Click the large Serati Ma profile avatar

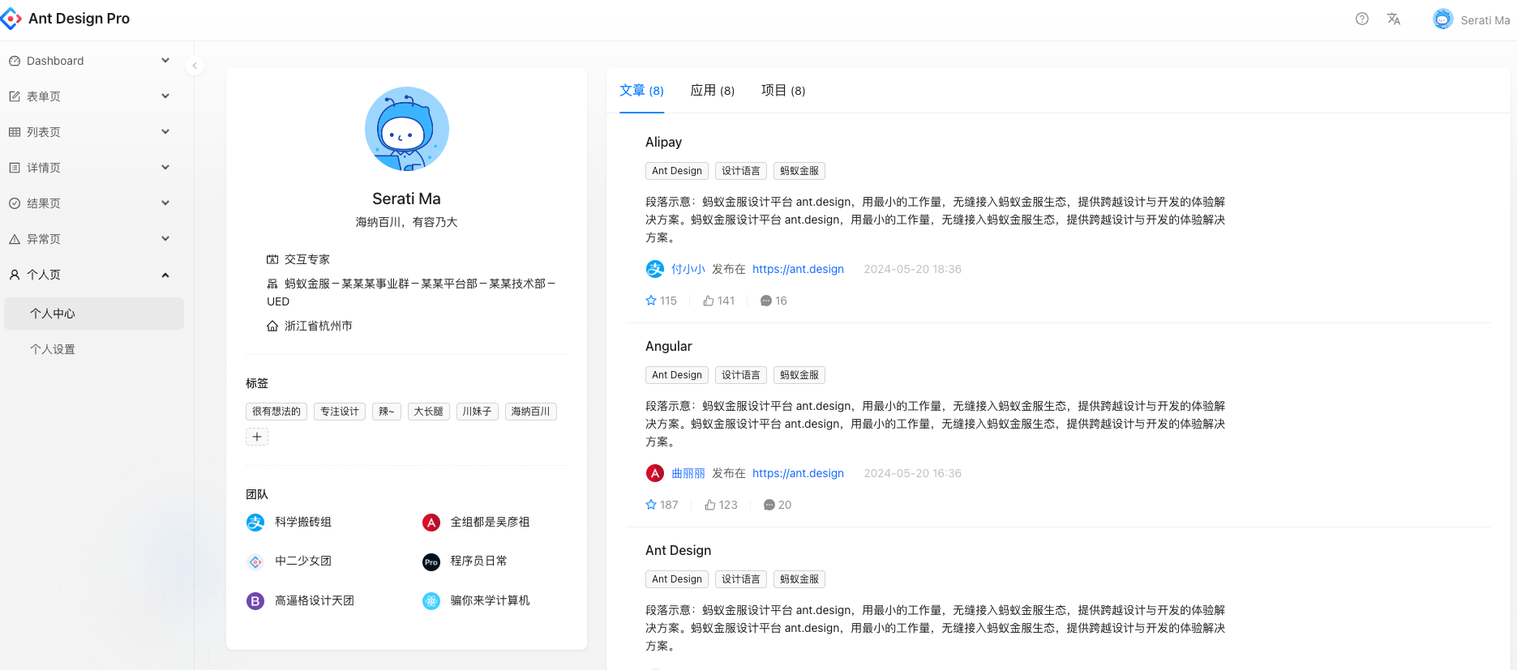pos(407,129)
